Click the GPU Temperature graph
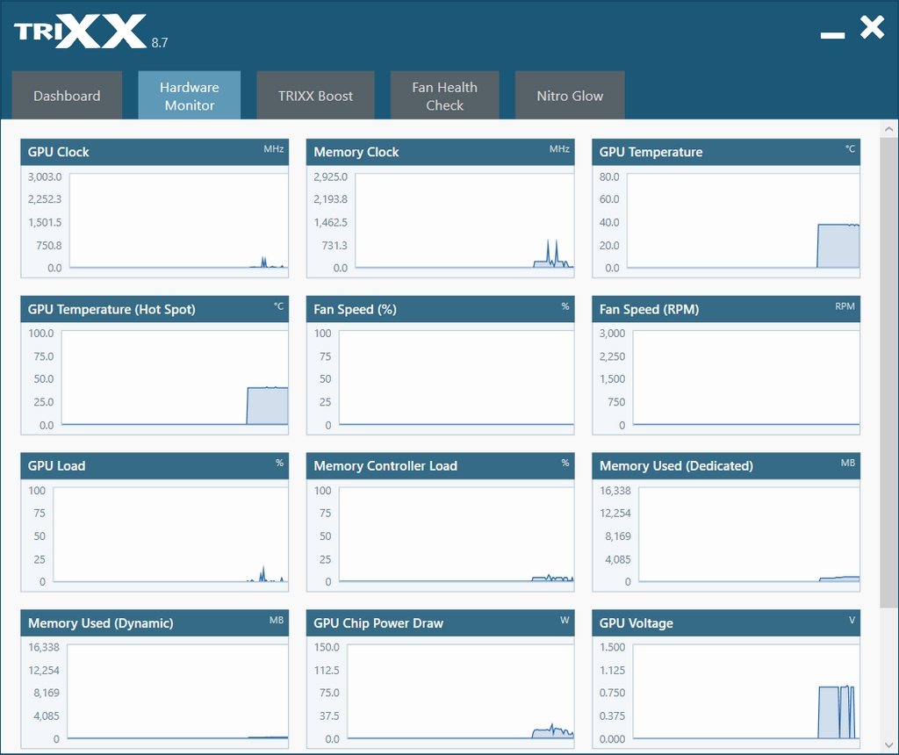The height and width of the screenshot is (755, 899). click(743, 220)
